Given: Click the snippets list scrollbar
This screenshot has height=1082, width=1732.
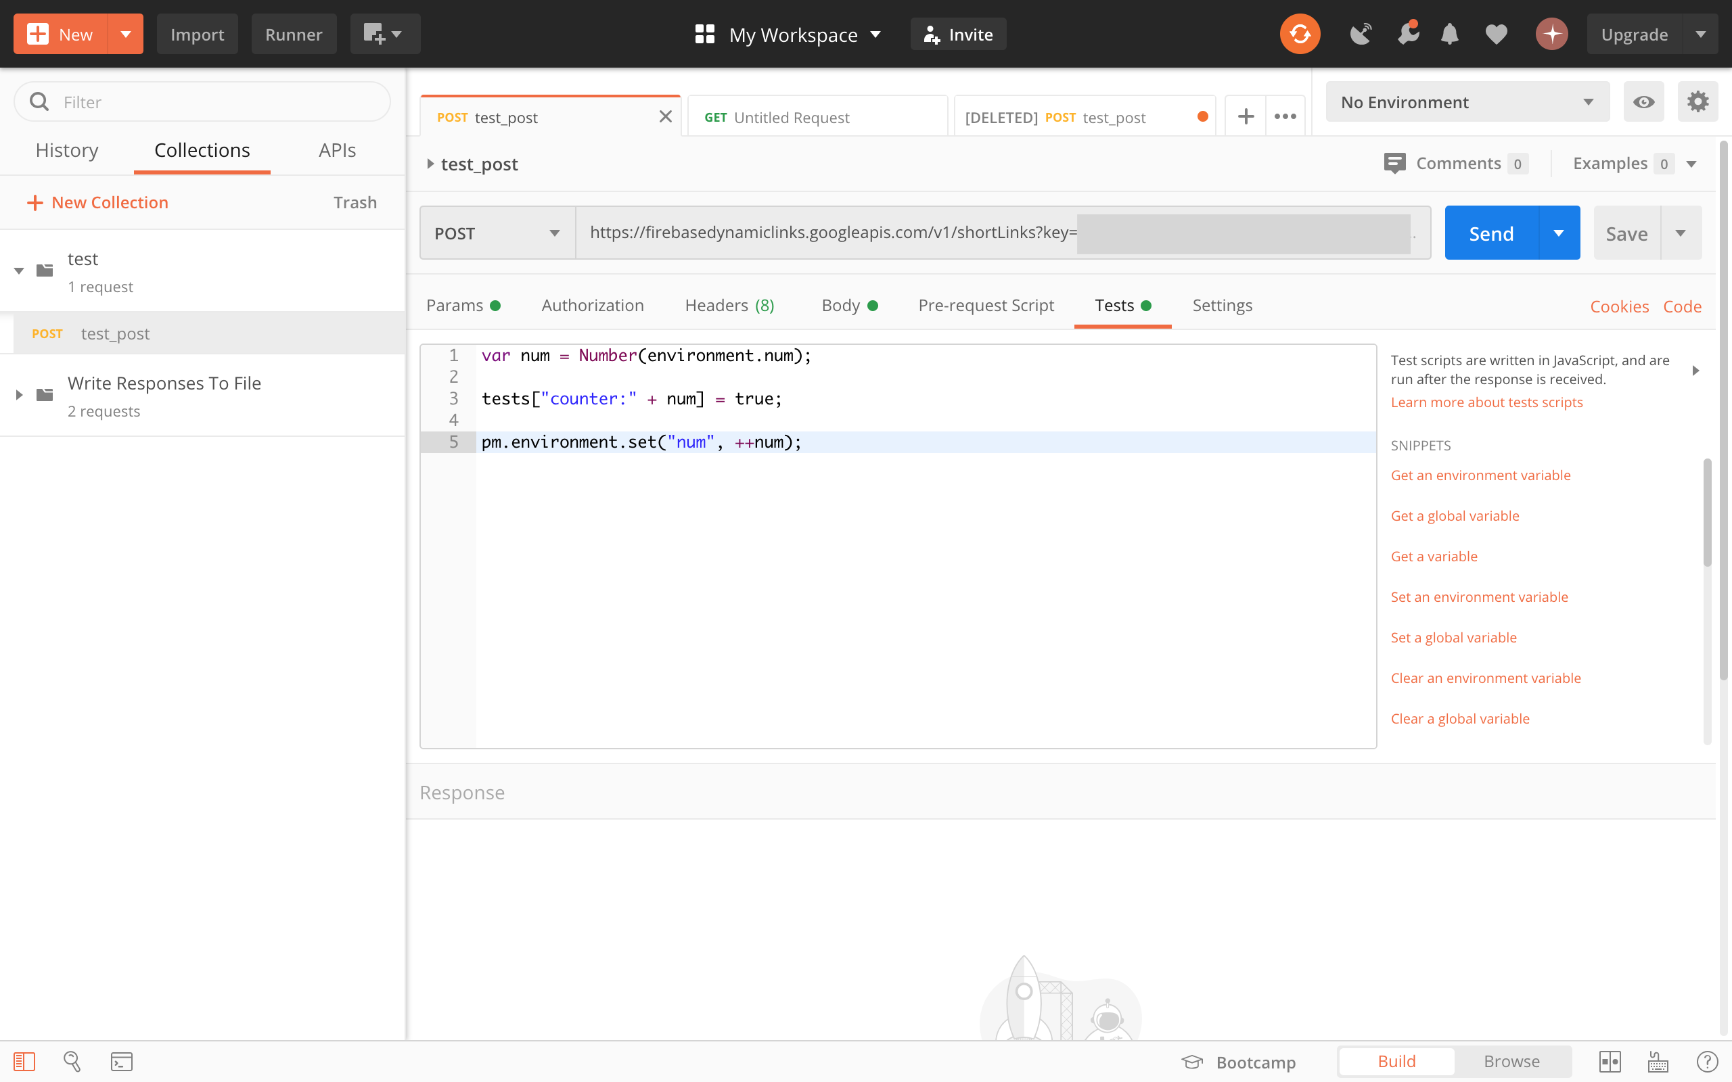Looking at the screenshot, I should 1707,513.
